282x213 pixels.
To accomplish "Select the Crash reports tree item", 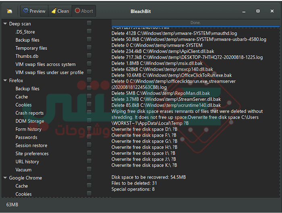I will tap(29, 113).
